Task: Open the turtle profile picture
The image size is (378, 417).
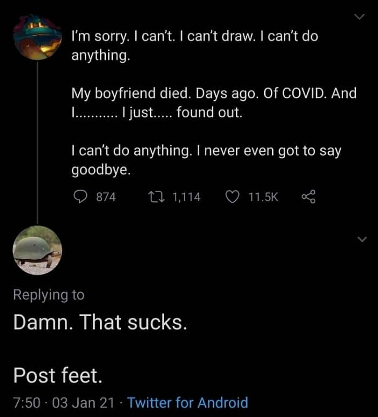Action: click(37, 250)
